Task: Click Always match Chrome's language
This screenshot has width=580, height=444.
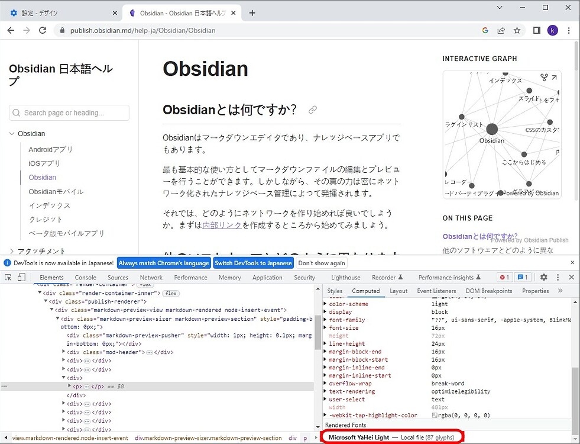Action: pos(164,263)
